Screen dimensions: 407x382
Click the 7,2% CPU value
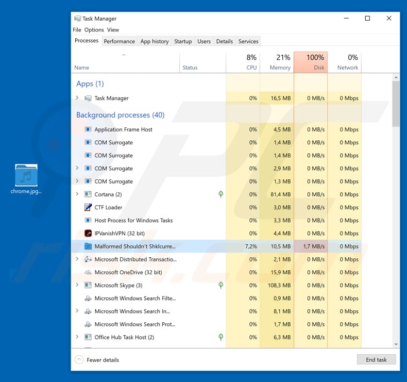251,246
